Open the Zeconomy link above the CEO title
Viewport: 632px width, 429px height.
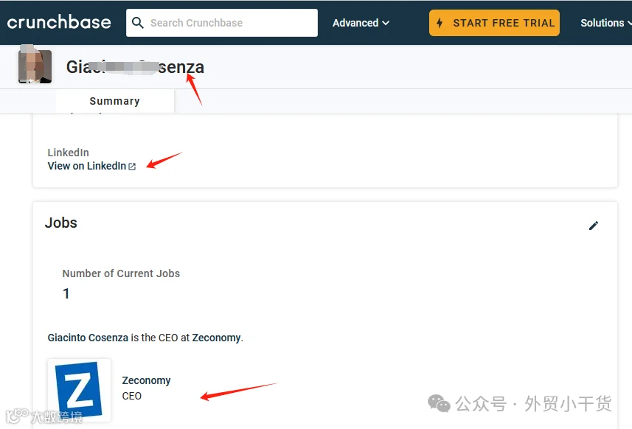click(x=146, y=380)
